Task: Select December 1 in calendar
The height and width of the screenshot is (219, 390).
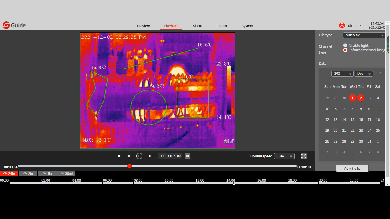Action: coord(352,98)
